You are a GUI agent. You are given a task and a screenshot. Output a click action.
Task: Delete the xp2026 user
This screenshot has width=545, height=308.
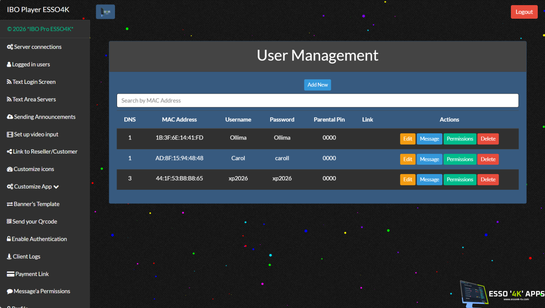tap(488, 180)
